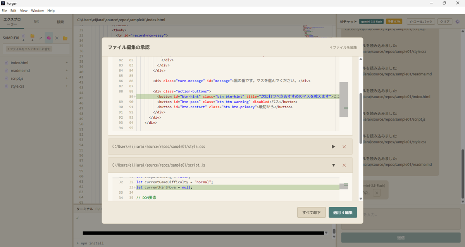Viewport: 465px width, 247px height.
Task: Toggle the pink brain context icon
Action: 49,38
